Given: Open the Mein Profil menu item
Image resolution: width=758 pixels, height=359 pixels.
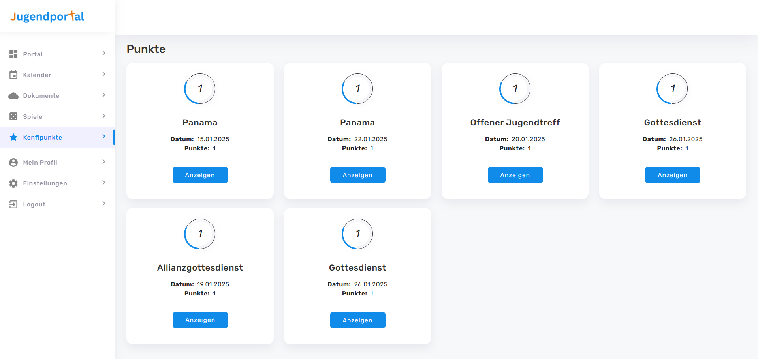Looking at the screenshot, I should coord(40,163).
